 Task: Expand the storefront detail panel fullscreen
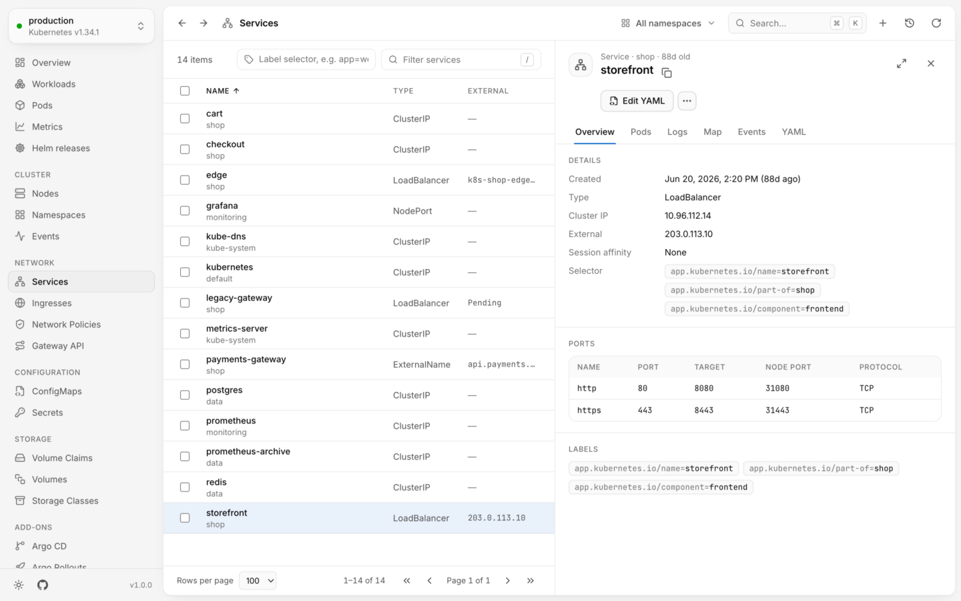click(x=902, y=63)
